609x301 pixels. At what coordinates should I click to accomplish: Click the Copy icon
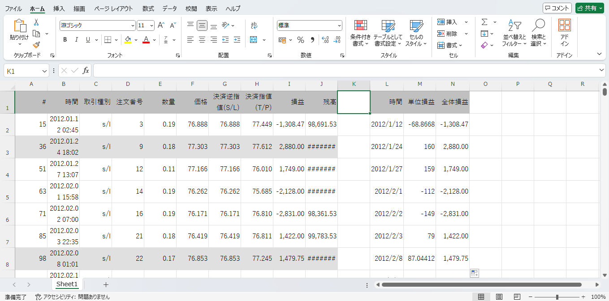pyautogui.click(x=37, y=34)
